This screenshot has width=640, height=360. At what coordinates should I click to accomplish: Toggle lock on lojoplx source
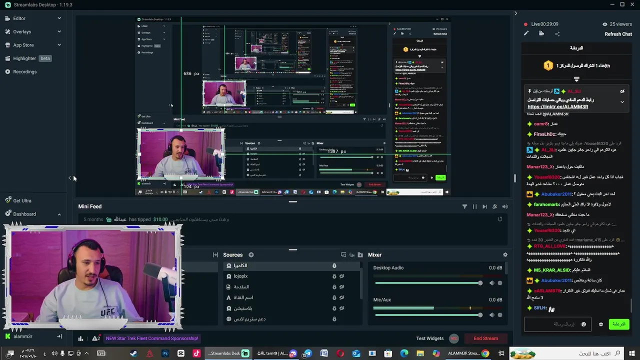coord(334,276)
